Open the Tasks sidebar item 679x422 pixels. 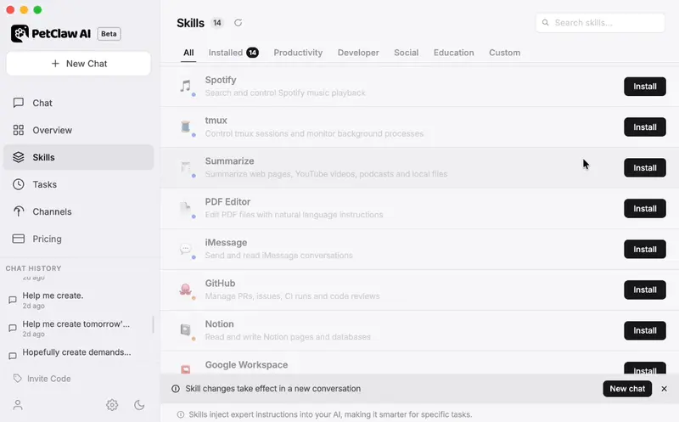[78, 184]
